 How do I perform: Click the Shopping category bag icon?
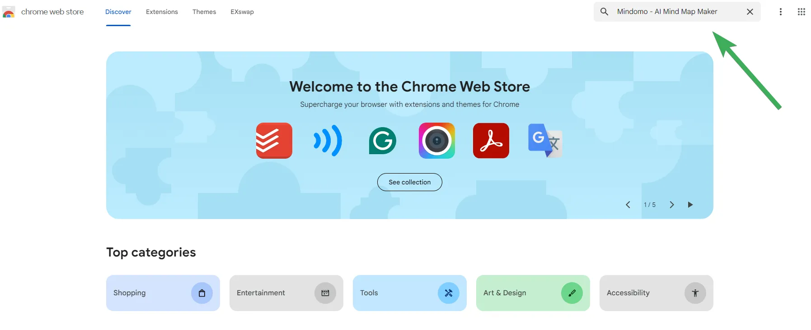[202, 293]
